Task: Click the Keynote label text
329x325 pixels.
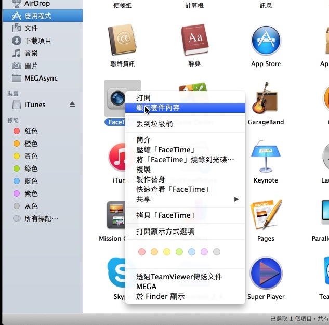Action: pos(266,180)
